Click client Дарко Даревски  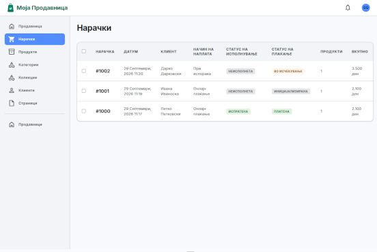(x=171, y=71)
